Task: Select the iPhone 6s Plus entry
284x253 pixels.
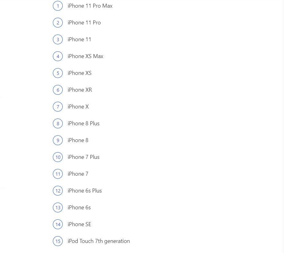Action: click(x=85, y=191)
